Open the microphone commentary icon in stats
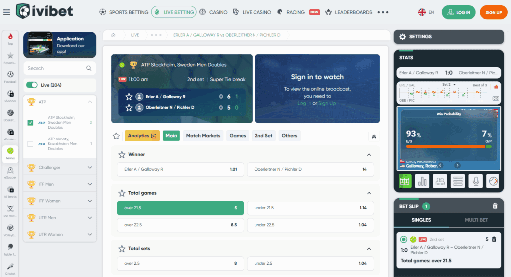 475,181
